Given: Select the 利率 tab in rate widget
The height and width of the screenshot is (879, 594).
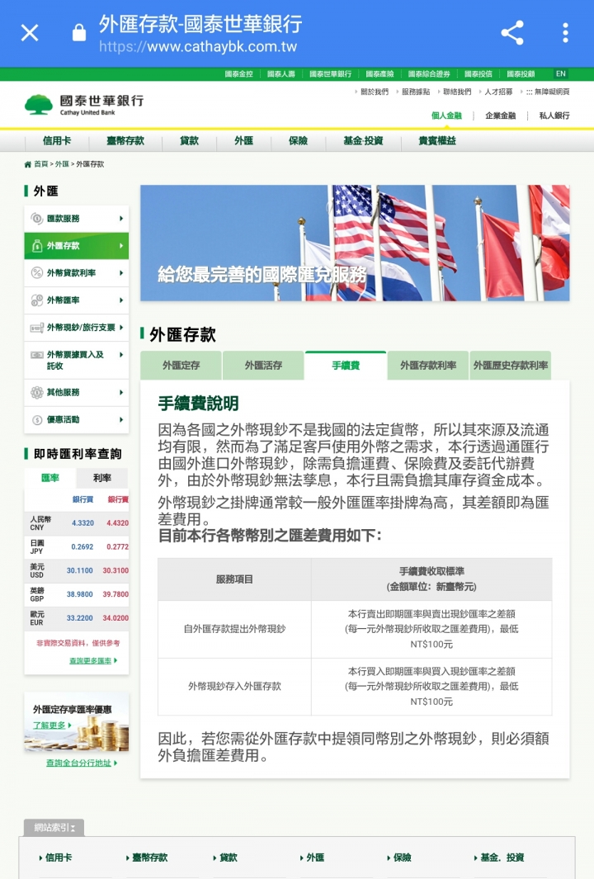Looking at the screenshot, I should 102,478.
